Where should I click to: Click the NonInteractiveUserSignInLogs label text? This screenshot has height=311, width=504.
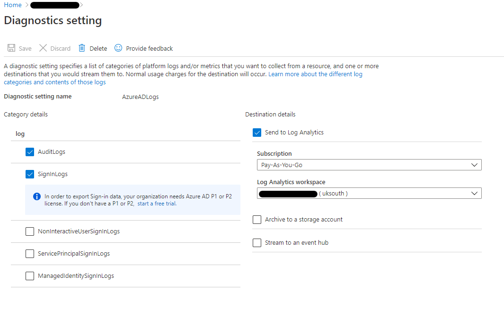coord(79,231)
